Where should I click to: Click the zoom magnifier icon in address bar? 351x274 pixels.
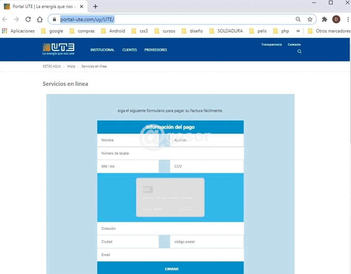298,19
